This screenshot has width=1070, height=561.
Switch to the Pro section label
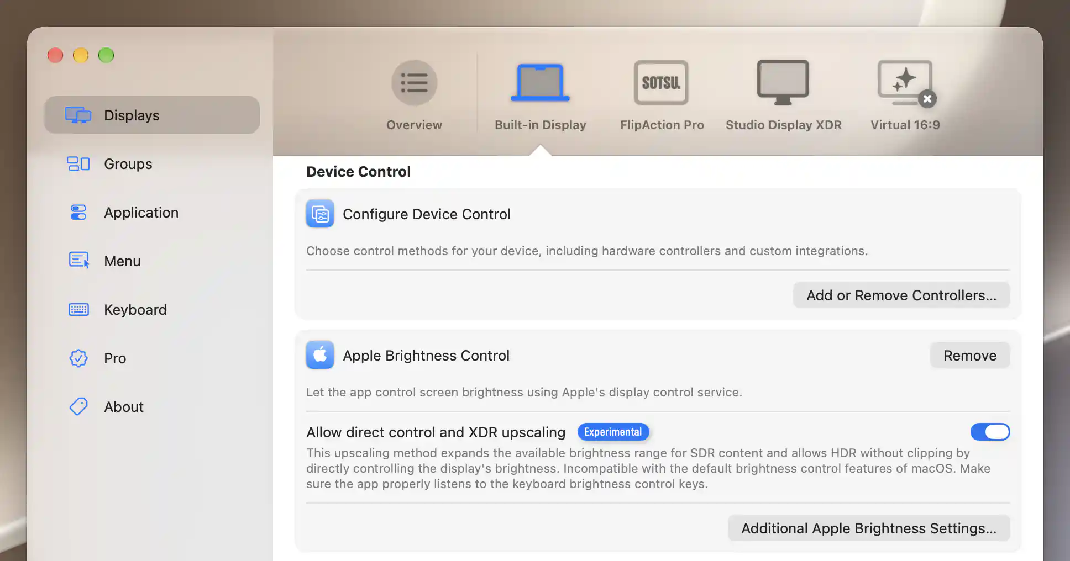click(x=115, y=358)
